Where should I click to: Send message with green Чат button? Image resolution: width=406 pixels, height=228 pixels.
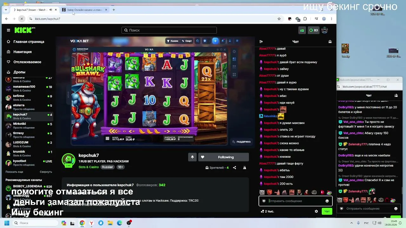(327, 211)
